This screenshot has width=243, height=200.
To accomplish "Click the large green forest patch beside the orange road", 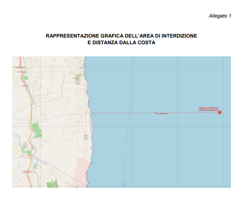I will (37, 130).
